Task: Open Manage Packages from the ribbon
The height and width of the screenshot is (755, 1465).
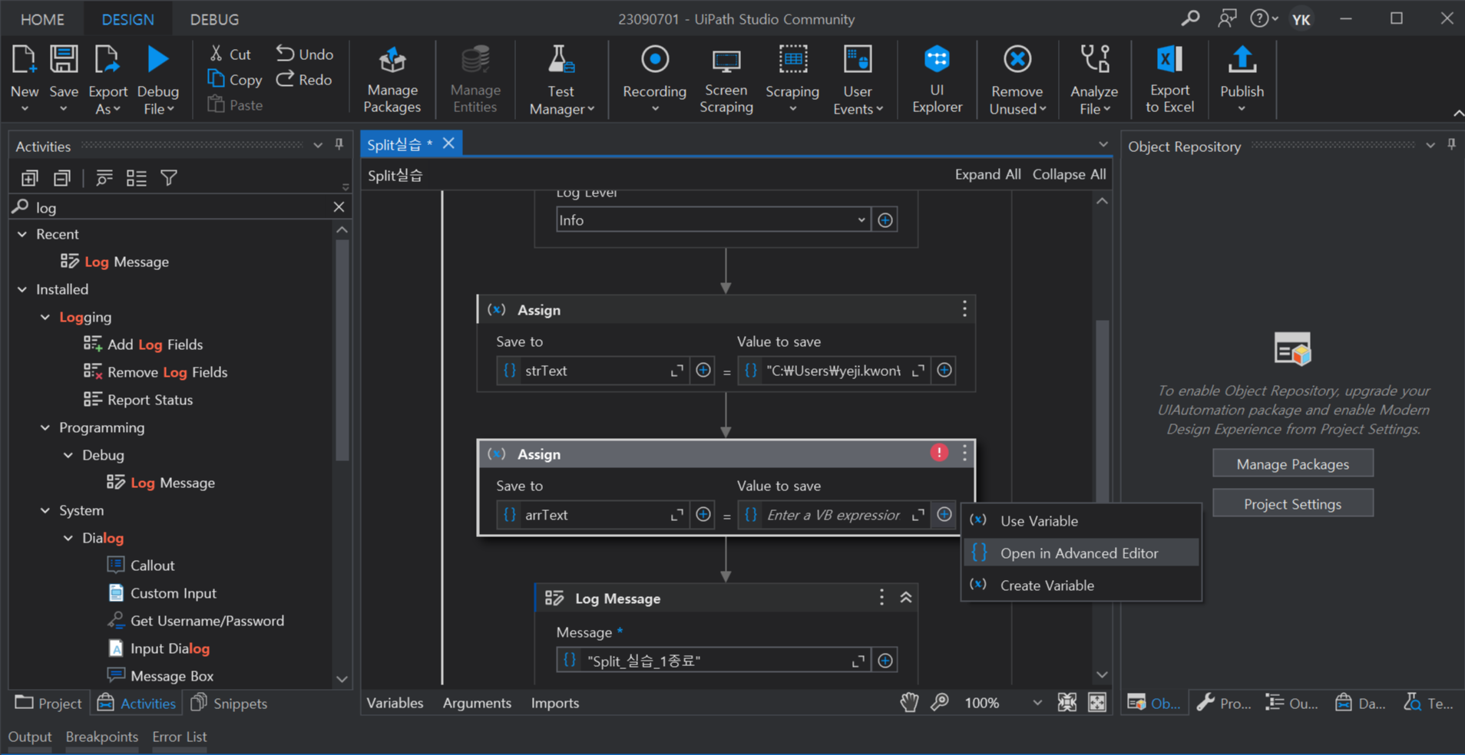Action: tap(392, 78)
